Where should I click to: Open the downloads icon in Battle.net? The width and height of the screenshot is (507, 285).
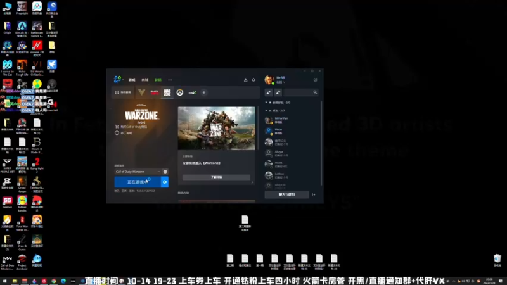(245, 80)
